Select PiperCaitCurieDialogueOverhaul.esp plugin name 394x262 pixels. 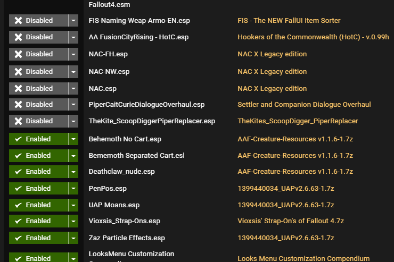pos(146,105)
